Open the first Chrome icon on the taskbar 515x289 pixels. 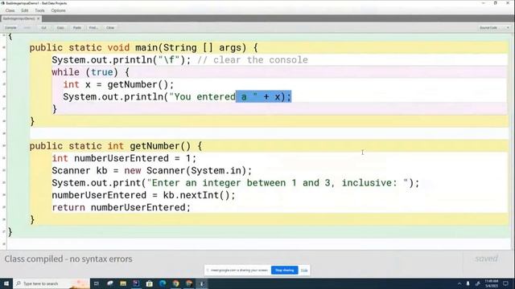(175, 283)
